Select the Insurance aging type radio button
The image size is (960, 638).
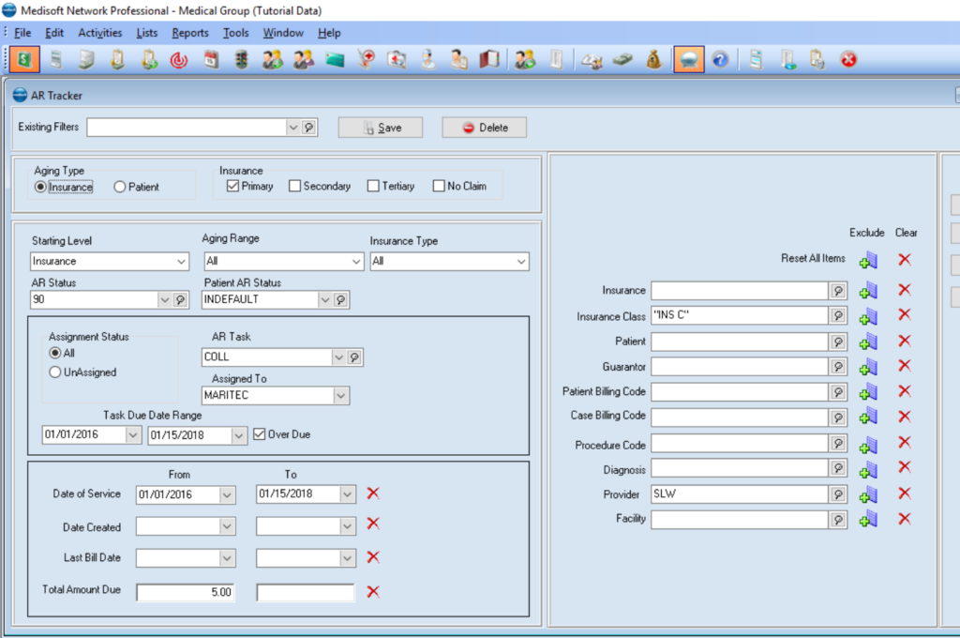coord(40,187)
